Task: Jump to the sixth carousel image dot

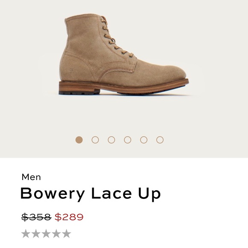Action: point(160,140)
